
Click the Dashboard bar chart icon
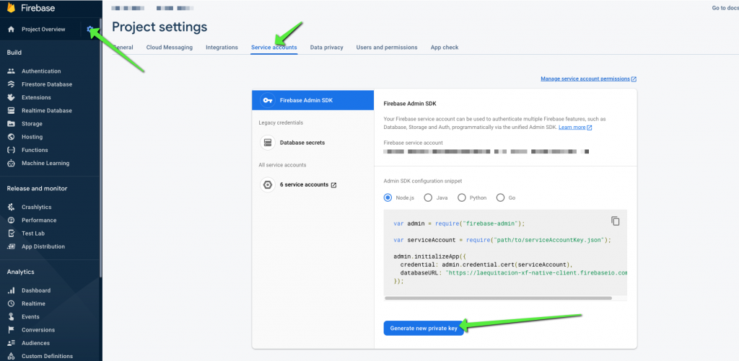tap(12, 290)
